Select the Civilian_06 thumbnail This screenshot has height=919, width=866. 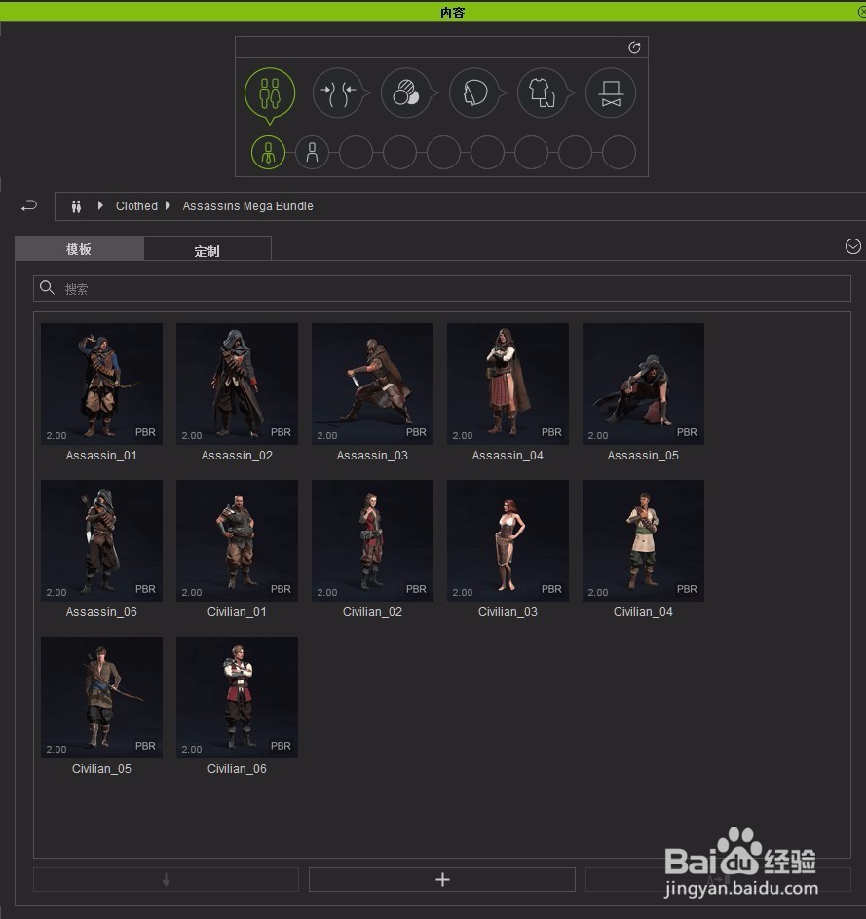(x=237, y=697)
